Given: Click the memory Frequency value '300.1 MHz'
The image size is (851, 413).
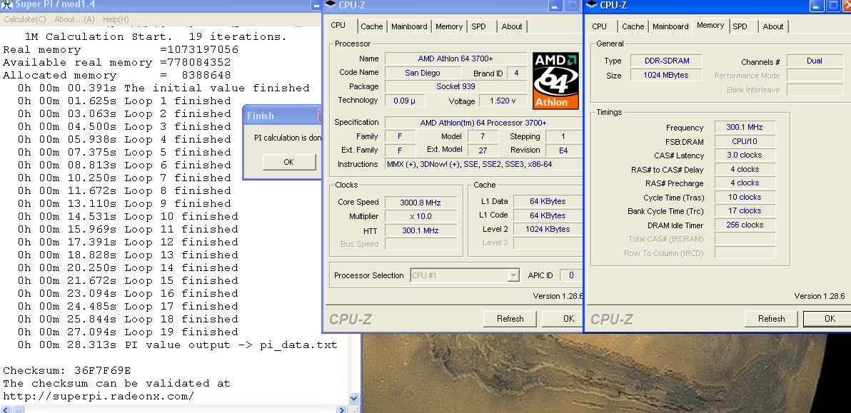Looking at the screenshot, I should pos(745,128).
